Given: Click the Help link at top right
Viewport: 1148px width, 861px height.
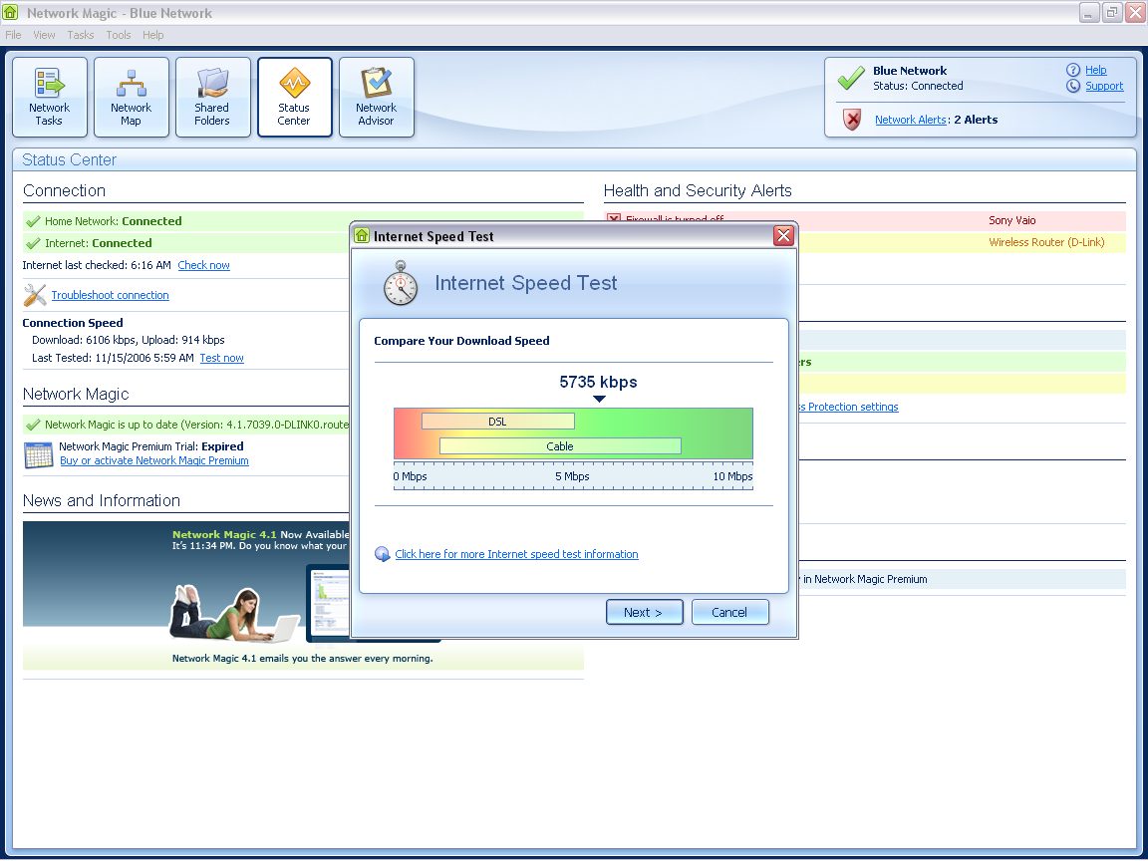Looking at the screenshot, I should point(1096,70).
